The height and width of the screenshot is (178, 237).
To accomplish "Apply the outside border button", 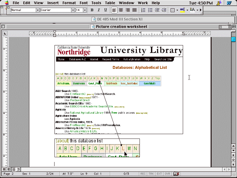I will click(172, 10).
